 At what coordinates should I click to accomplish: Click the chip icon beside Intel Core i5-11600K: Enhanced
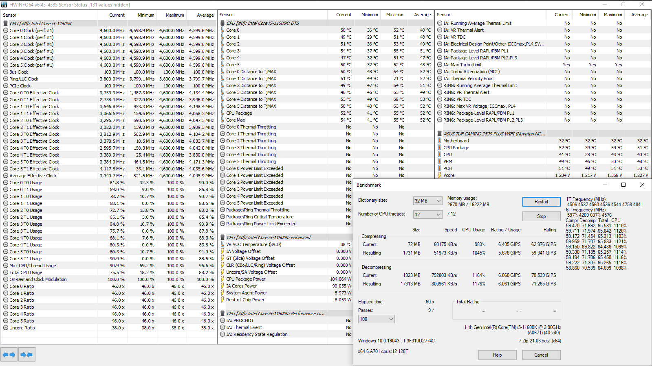click(222, 237)
